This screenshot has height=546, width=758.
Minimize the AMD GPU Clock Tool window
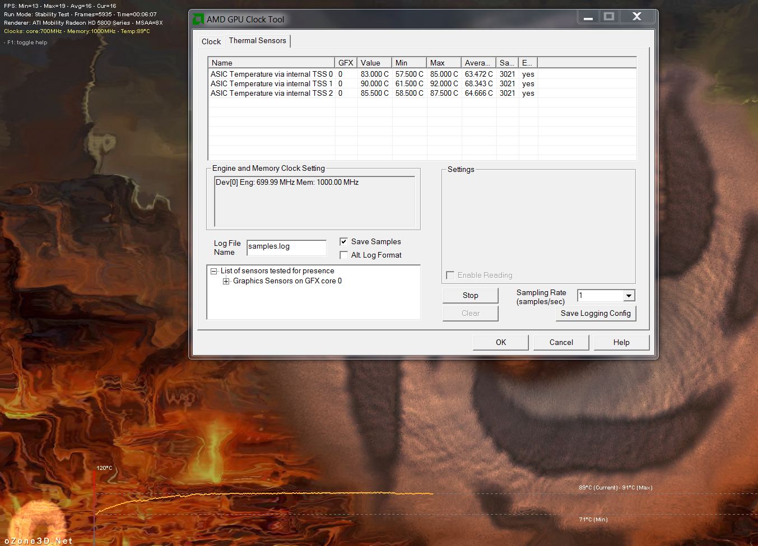(588, 17)
